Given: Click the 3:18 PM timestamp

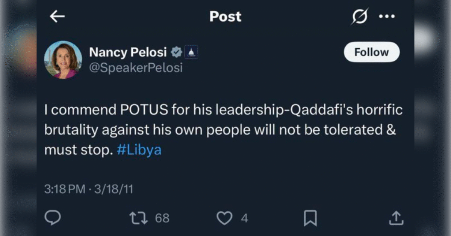Looking at the screenshot, I should [x=65, y=189].
